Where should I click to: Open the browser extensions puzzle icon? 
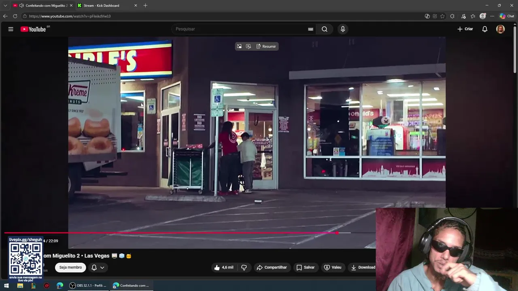(452, 16)
